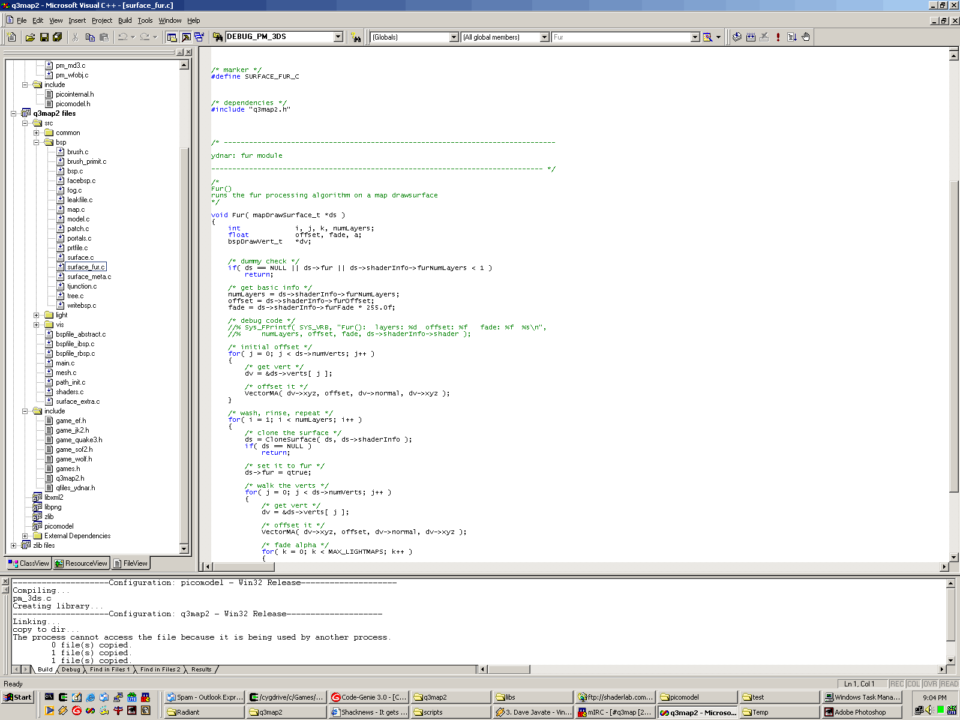Select surface_meta.c in the file tree
The width and height of the screenshot is (960, 720).
pos(89,277)
